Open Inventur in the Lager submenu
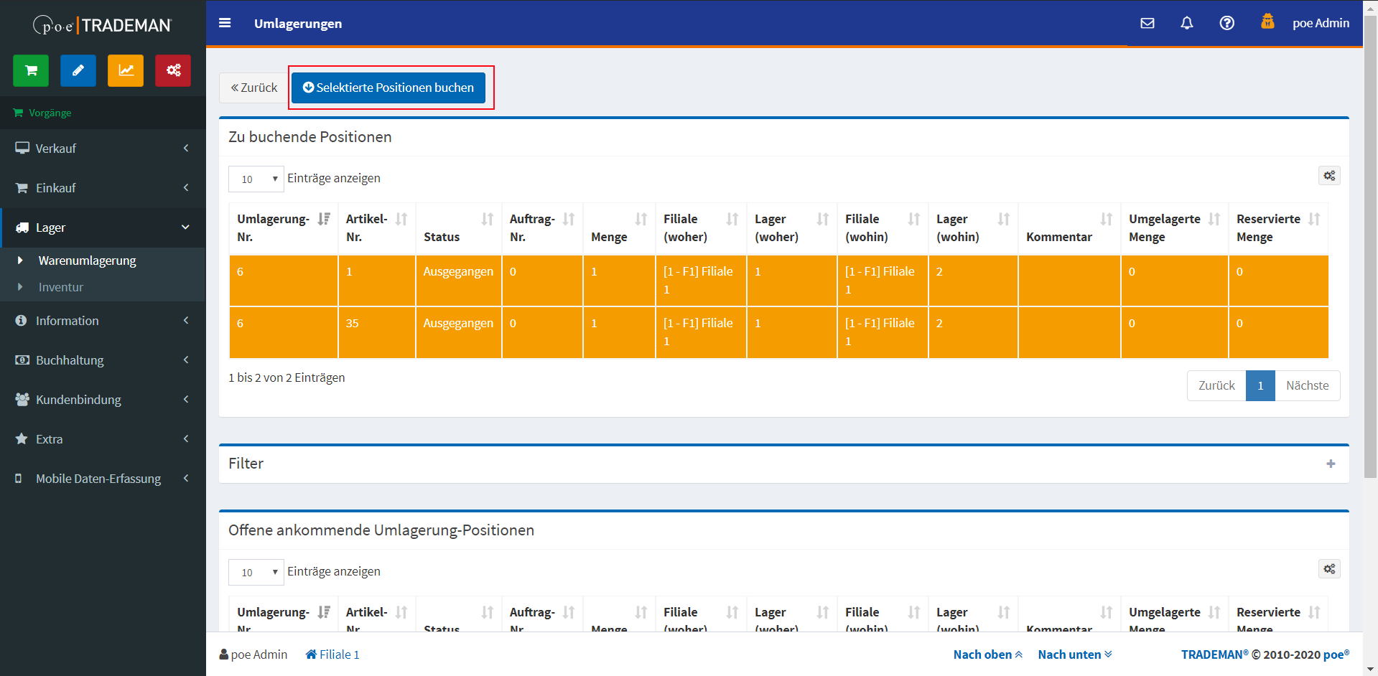1378x676 pixels. (61, 287)
